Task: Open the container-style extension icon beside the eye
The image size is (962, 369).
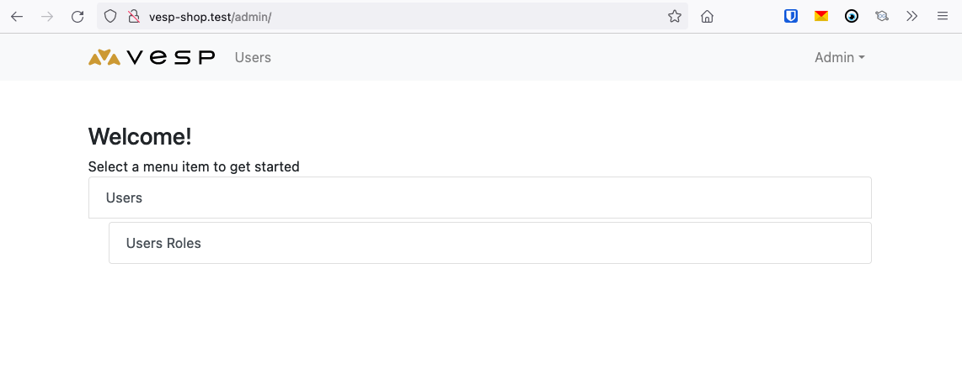Action: coord(882,17)
